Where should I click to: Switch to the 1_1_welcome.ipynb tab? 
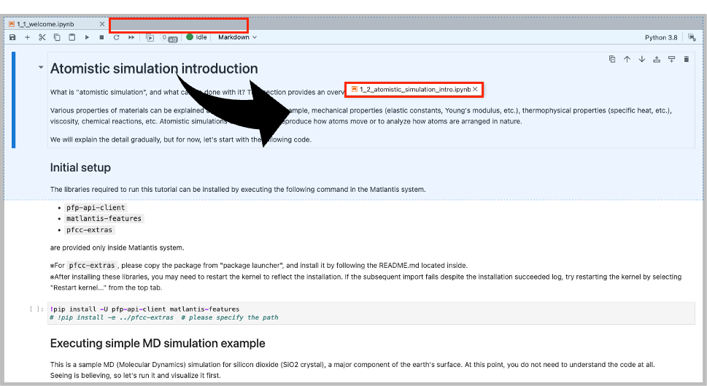coord(50,23)
